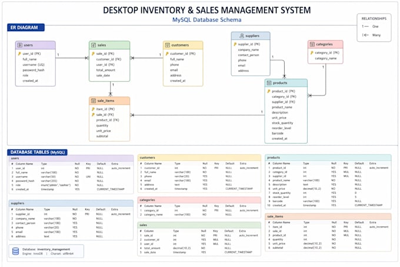Screen dimensions: 400x267
Task: Click the suppliers entity person icon
Action: (242, 36)
